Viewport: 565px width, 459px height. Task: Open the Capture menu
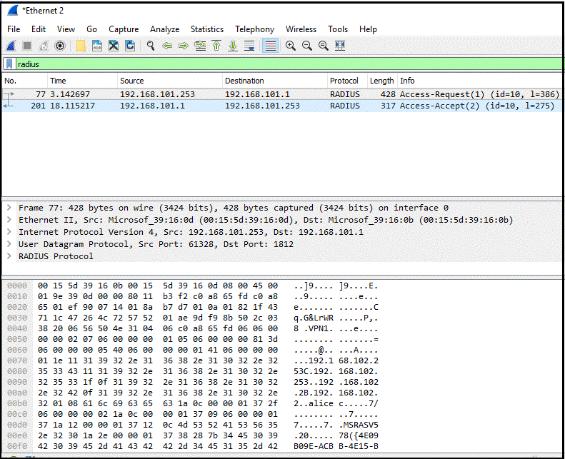click(x=124, y=29)
